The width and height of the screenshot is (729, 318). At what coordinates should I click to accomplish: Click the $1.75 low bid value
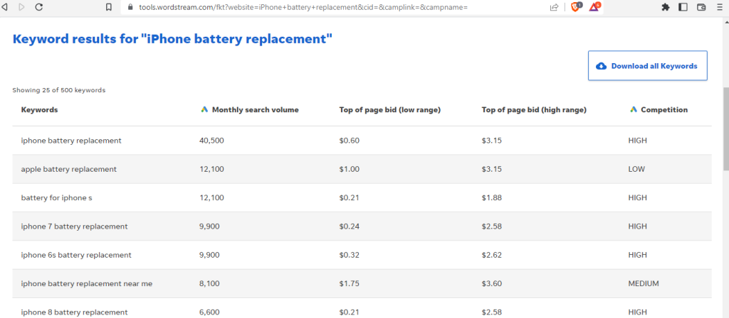[x=349, y=284]
